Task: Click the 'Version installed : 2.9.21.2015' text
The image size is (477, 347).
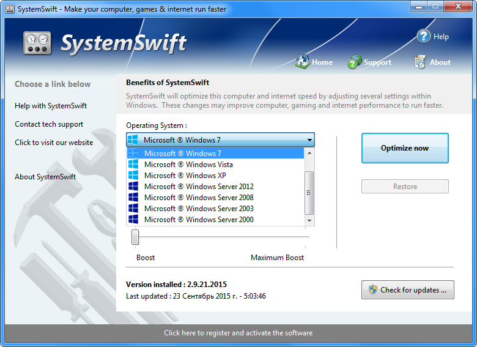Action: coord(177,285)
